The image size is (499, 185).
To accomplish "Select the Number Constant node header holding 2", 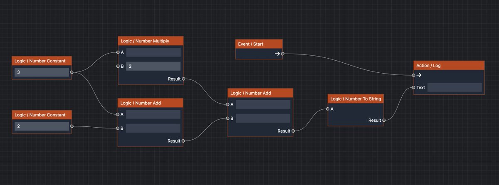I will coord(42,115).
